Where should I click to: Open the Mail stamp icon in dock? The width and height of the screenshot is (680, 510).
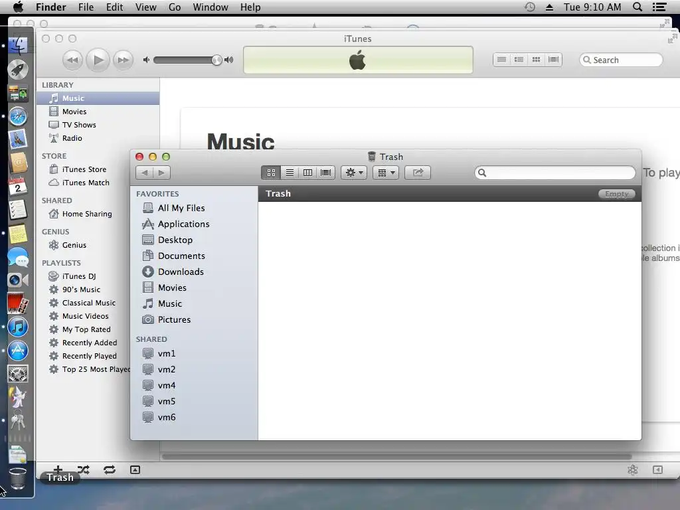pos(18,139)
